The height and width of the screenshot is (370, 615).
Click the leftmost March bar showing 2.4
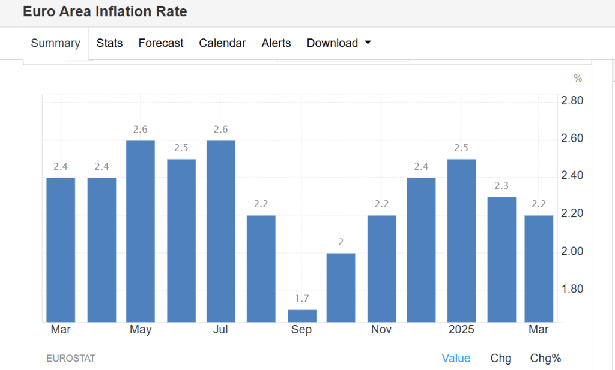coord(61,250)
